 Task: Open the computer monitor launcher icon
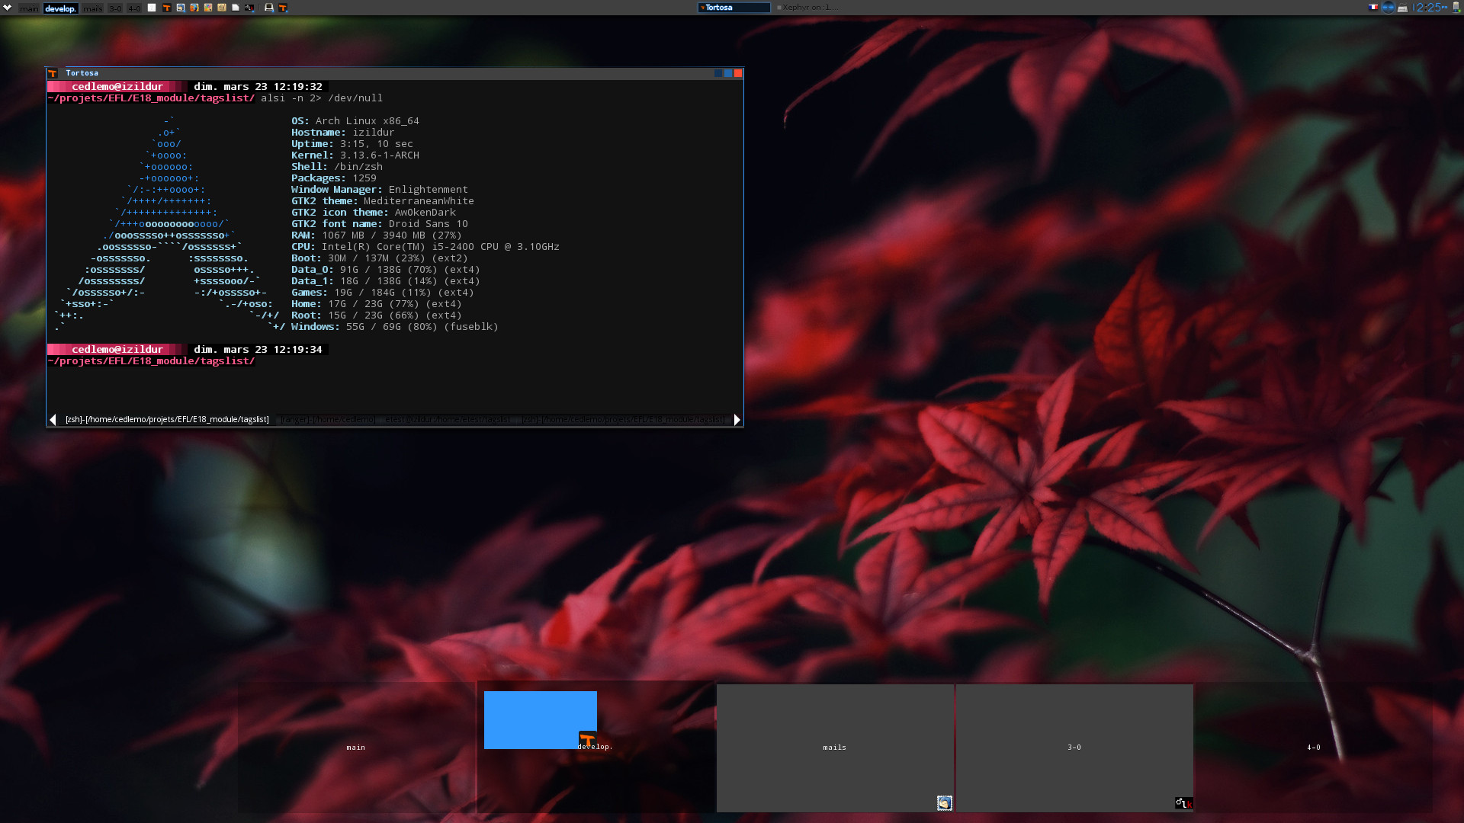(269, 8)
